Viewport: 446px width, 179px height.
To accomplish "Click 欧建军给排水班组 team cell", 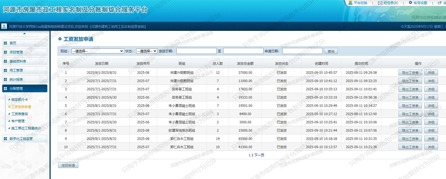I will point(182,131).
